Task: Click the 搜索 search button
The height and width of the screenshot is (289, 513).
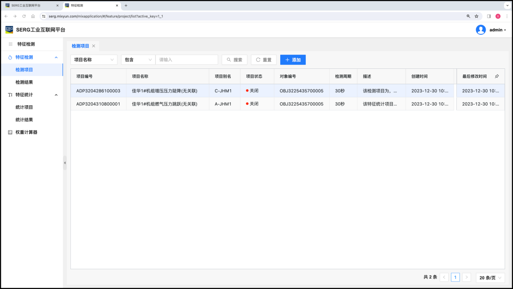Action: [x=234, y=60]
